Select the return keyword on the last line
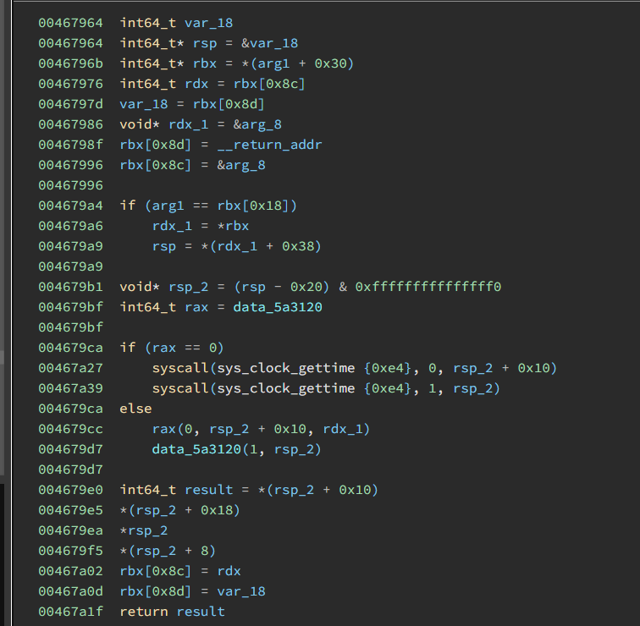The image size is (640, 626). click(x=144, y=612)
